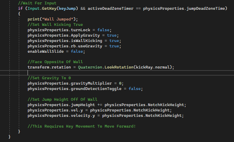Viewport: 234px width, 142px height.
Task: Click isWallKicking property name
Action: (86, 41)
